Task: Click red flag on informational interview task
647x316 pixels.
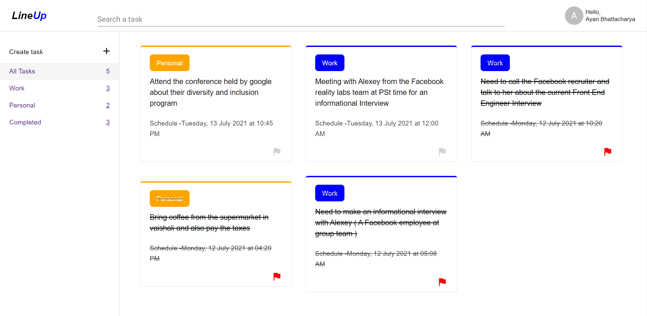Action: pyautogui.click(x=442, y=282)
